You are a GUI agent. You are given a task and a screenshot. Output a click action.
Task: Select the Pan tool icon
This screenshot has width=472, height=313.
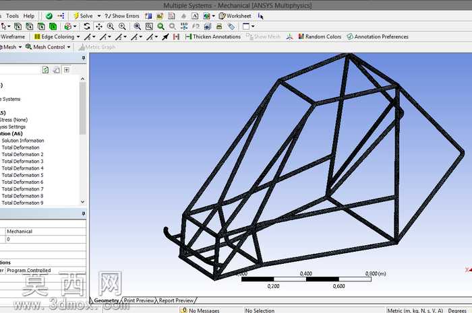pyautogui.click(x=98, y=26)
